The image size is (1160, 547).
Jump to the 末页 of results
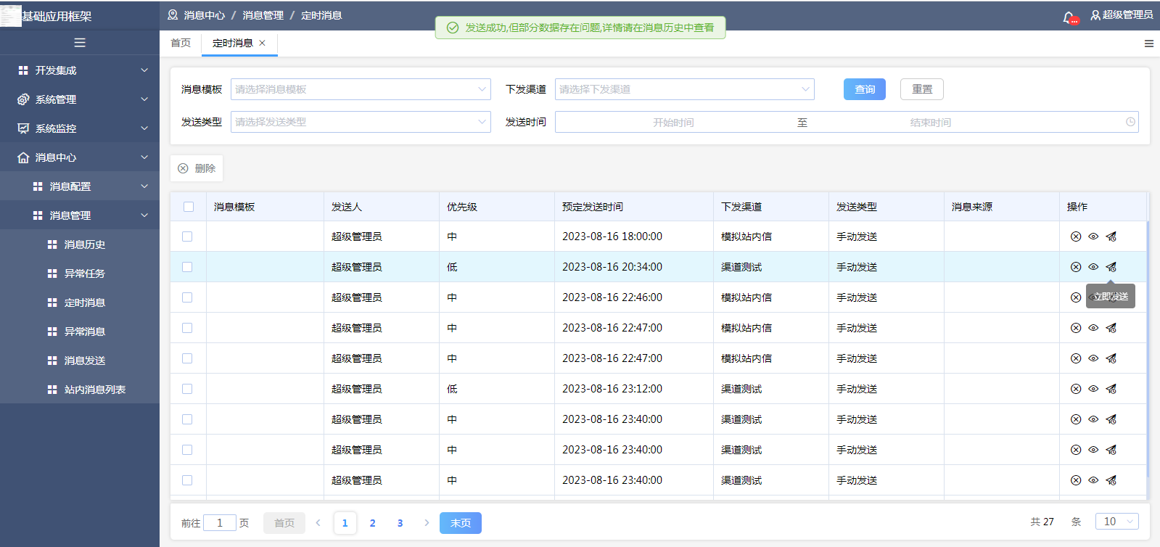pos(461,523)
